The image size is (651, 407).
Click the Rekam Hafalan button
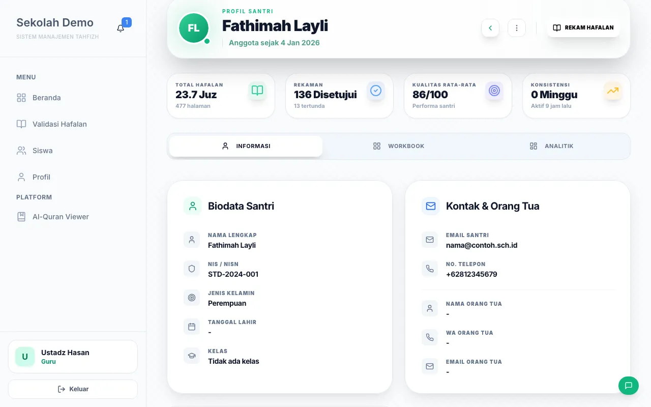[x=583, y=28]
